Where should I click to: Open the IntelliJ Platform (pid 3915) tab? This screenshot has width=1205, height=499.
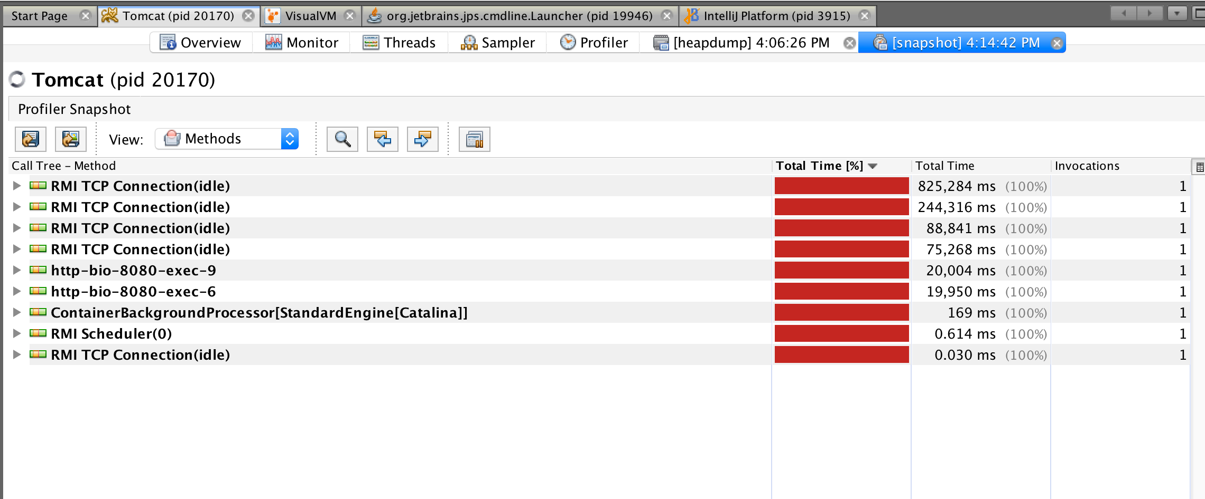pos(777,16)
